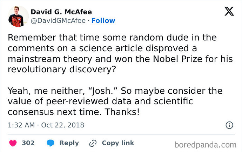Click the 302 likes count
The height and width of the screenshot is (152, 242).
click(28, 143)
